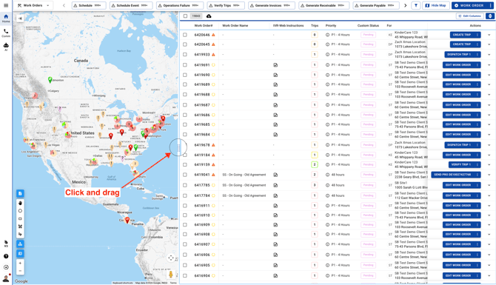Select the Generate Receivable quick filter
Image resolution: width=496 pixels, height=285 pixels.
pyautogui.click(x=324, y=5)
